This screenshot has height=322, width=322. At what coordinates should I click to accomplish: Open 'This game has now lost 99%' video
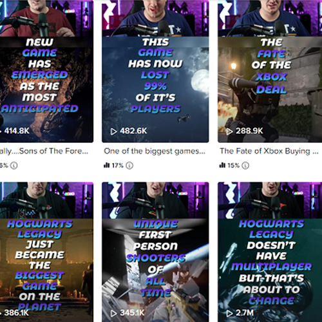pyautogui.click(x=155, y=71)
